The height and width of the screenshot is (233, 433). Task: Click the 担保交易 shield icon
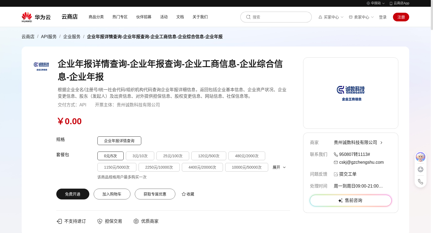click(100, 221)
